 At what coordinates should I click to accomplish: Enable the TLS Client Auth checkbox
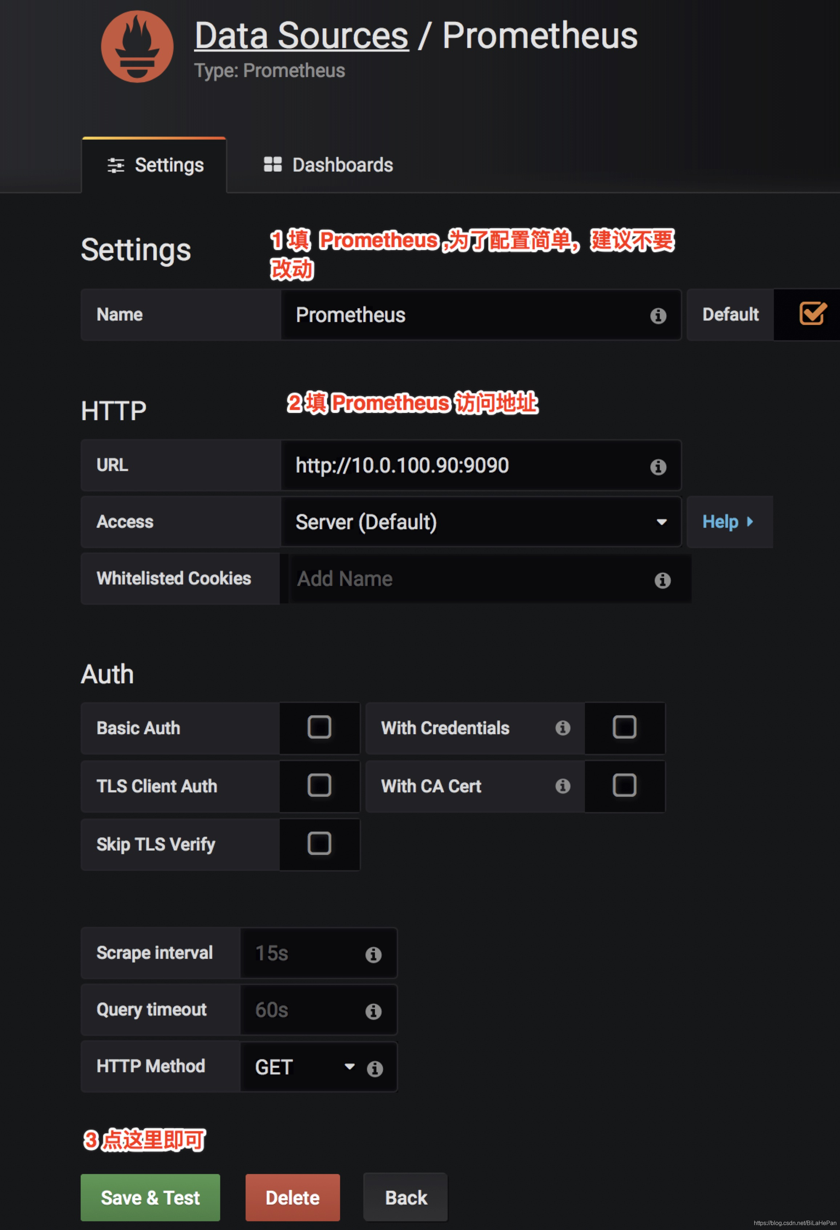tap(319, 785)
